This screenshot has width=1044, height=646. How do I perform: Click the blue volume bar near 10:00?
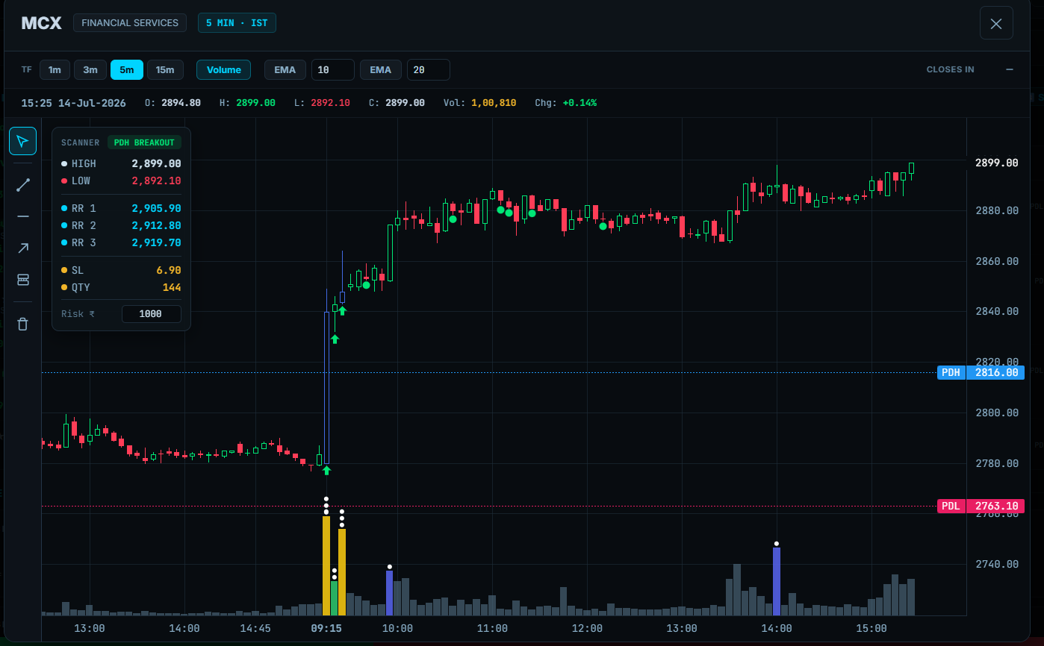click(389, 593)
